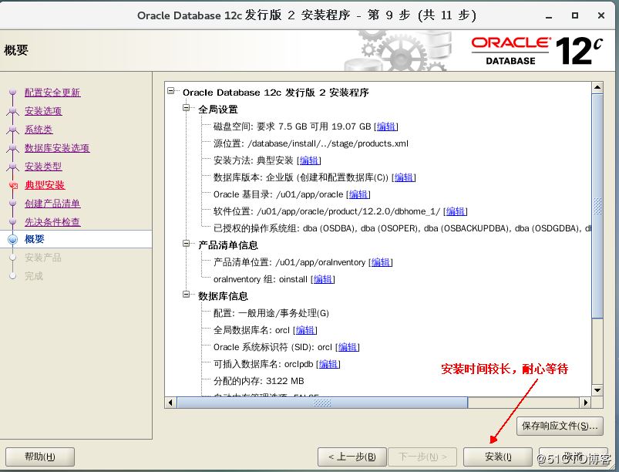This screenshot has width=619, height=472.
Task: Go to the 安装选项 step
Action: click(42, 111)
